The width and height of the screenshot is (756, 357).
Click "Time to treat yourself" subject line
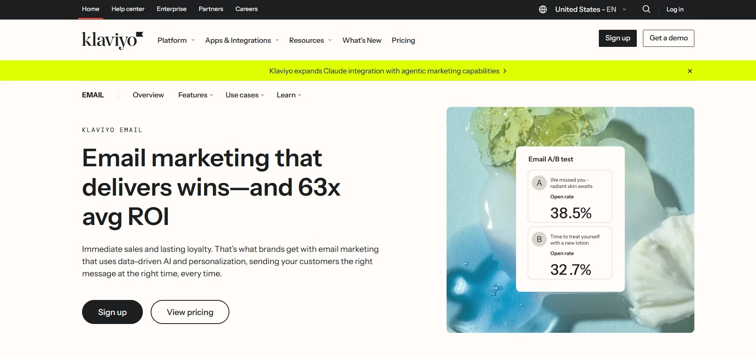575,240
